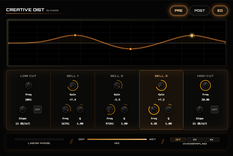Click the WET label of mix
Viewport: 233px width, 156px height.
(x=153, y=139)
